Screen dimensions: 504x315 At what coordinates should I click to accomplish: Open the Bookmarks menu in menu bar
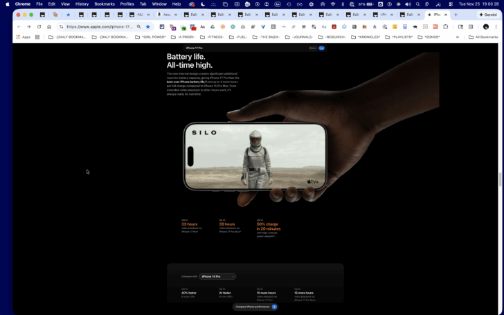[x=105, y=4]
